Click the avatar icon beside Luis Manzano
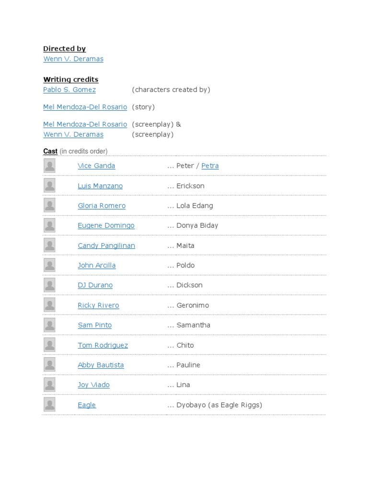 (x=49, y=186)
